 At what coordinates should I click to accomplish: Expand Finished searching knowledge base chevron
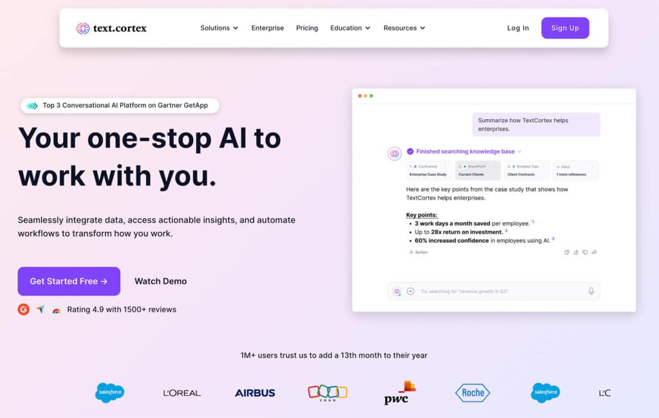click(x=519, y=151)
